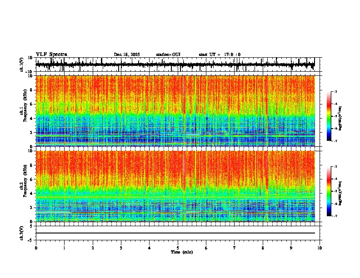The image size is (360, 278).
Task: Click time-axis tick label "7"
Action: click(x=235, y=248)
